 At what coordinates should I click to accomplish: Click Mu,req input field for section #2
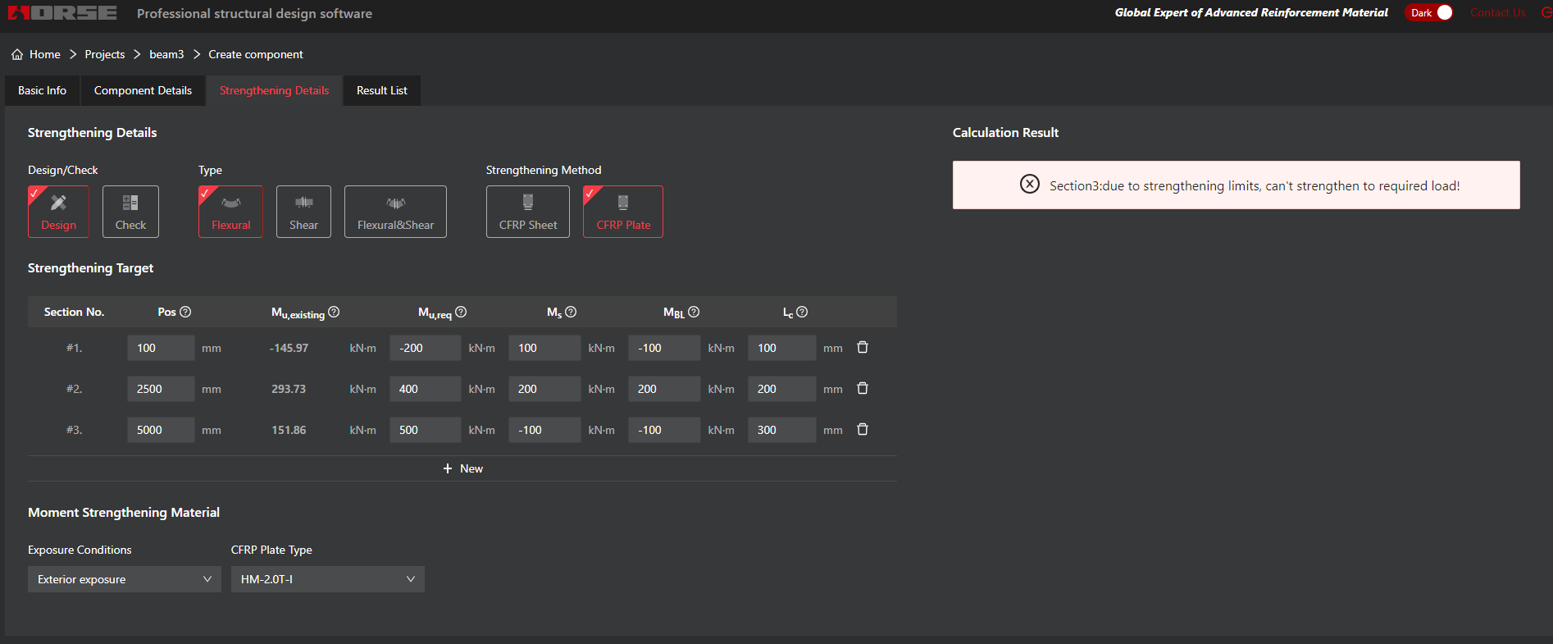424,389
